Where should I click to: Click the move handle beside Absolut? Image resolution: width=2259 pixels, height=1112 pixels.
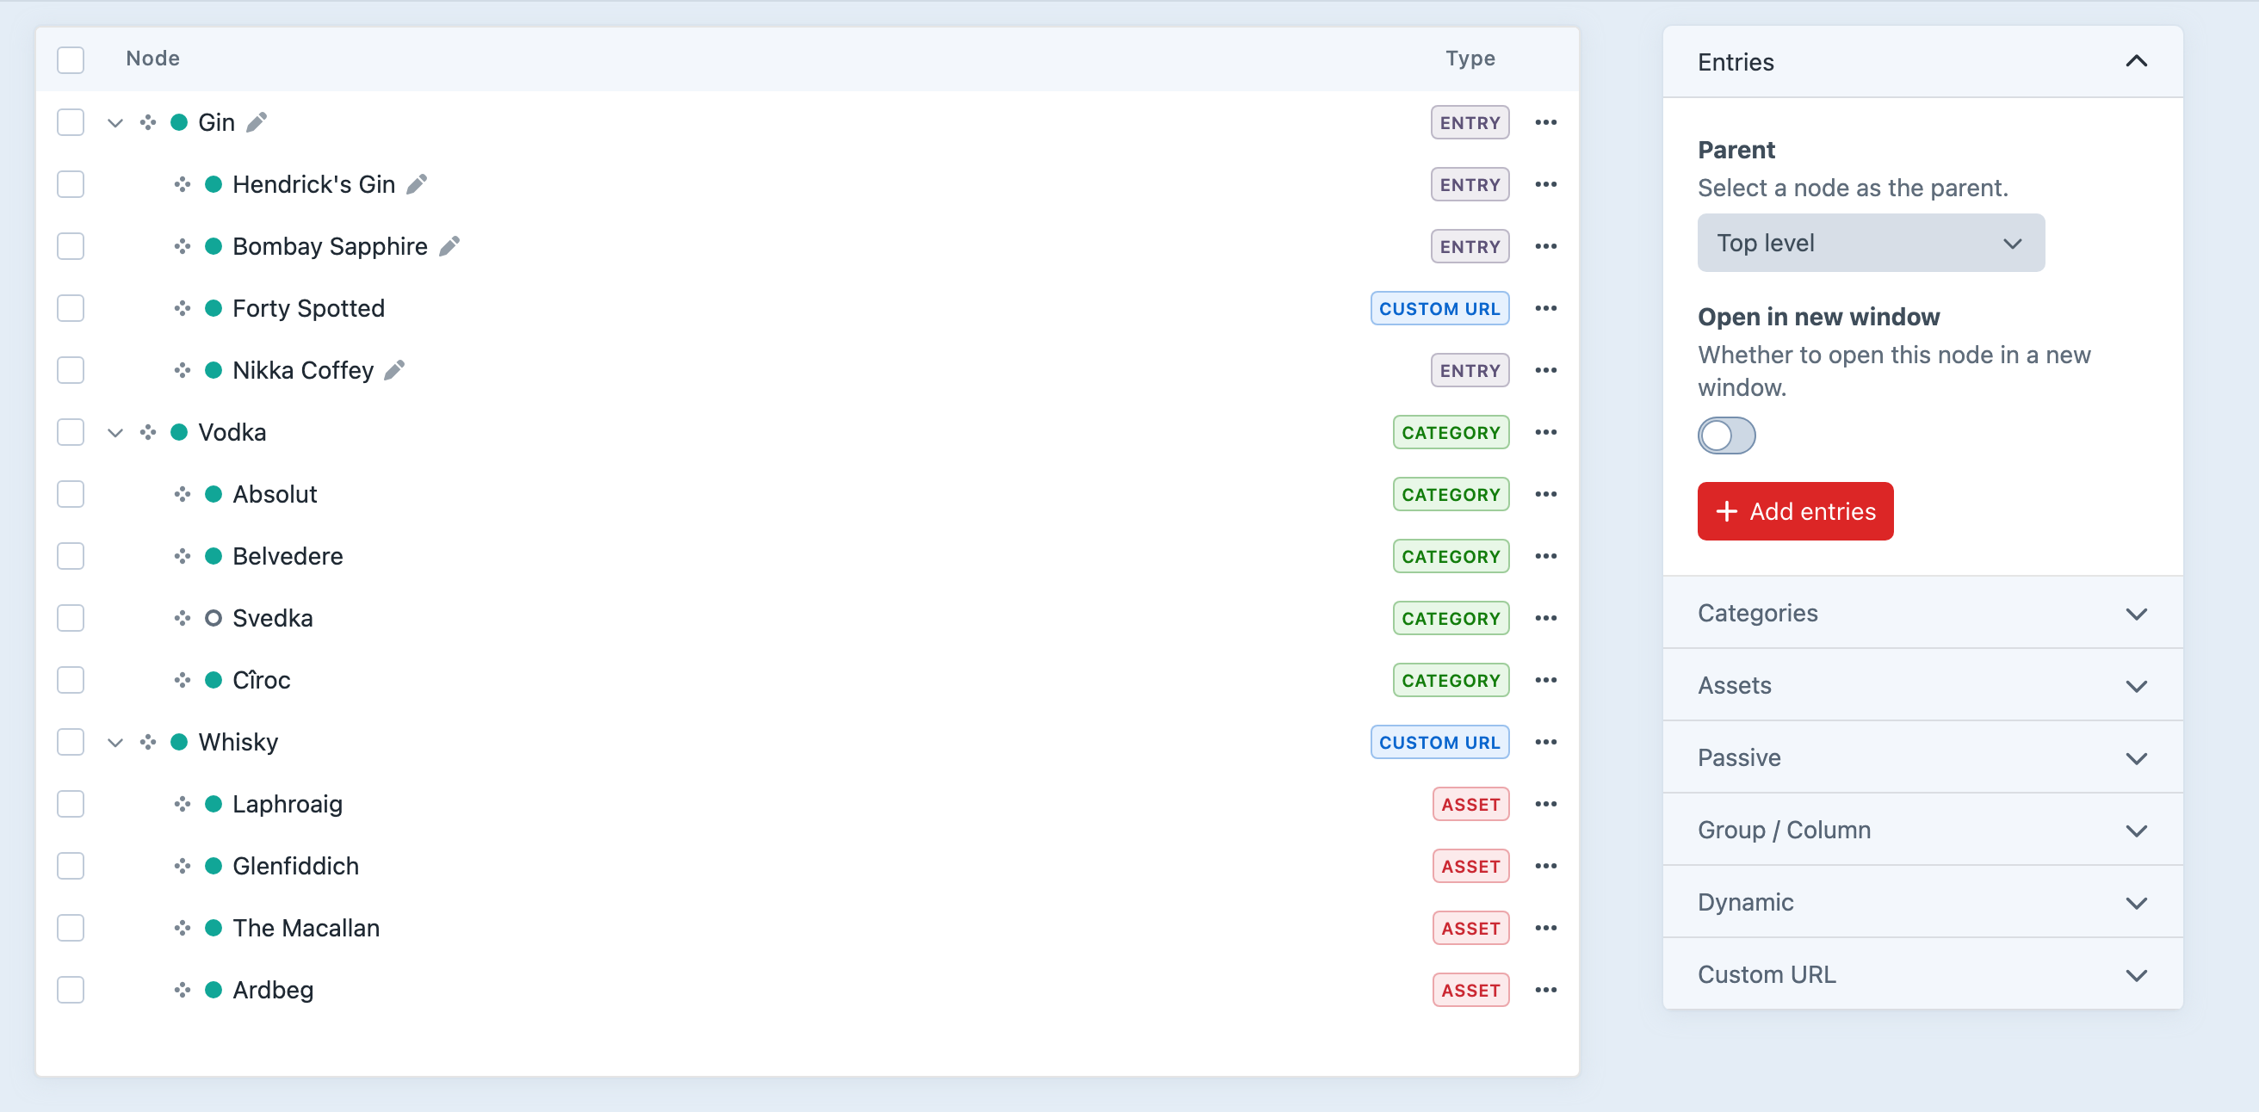click(x=183, y=494)
